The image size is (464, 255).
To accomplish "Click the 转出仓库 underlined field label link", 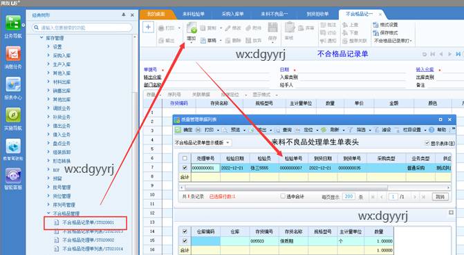I will [x=152, y=77].
